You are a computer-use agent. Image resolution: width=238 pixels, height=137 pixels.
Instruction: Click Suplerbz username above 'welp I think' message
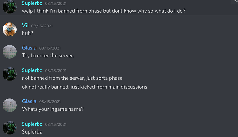(32, 3)
